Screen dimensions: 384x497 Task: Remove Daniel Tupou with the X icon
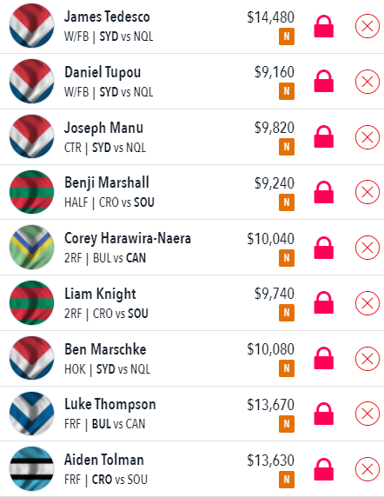367,82
